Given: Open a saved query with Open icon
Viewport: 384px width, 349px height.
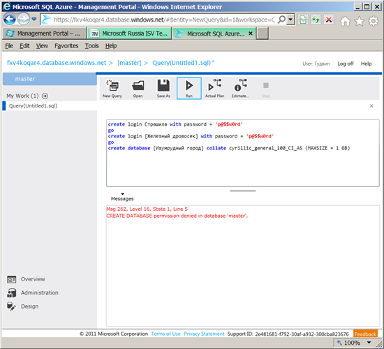Looking at the screenshot, I should [138, 88].
